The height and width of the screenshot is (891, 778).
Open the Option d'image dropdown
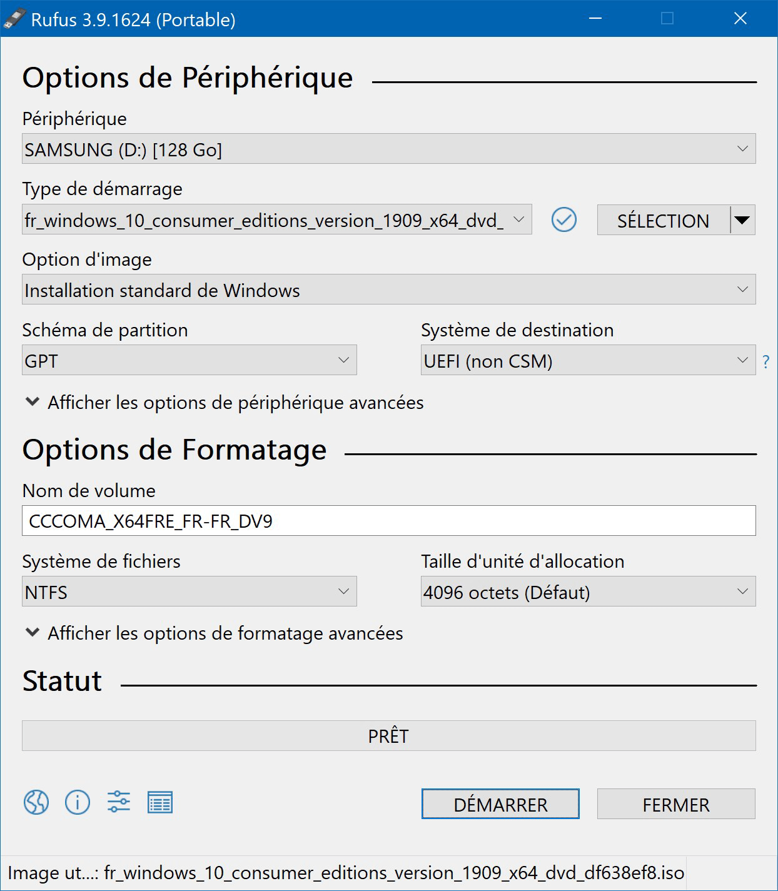coord(388,290)
